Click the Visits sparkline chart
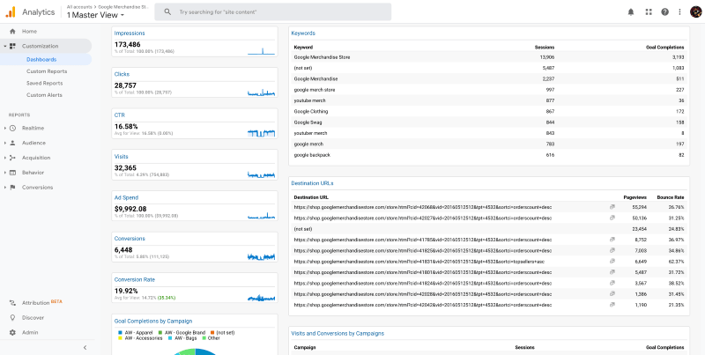 tap(261, 174)
